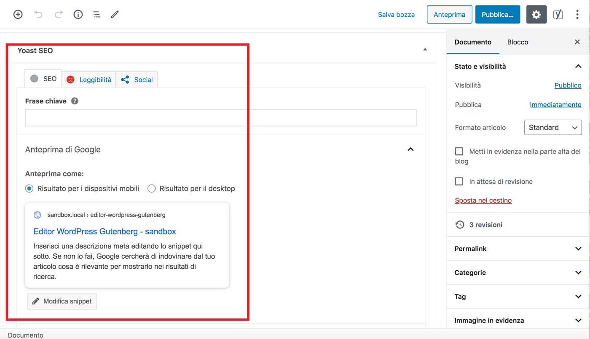
Task: Click the Pubblica button
Action: click(497, 14)
